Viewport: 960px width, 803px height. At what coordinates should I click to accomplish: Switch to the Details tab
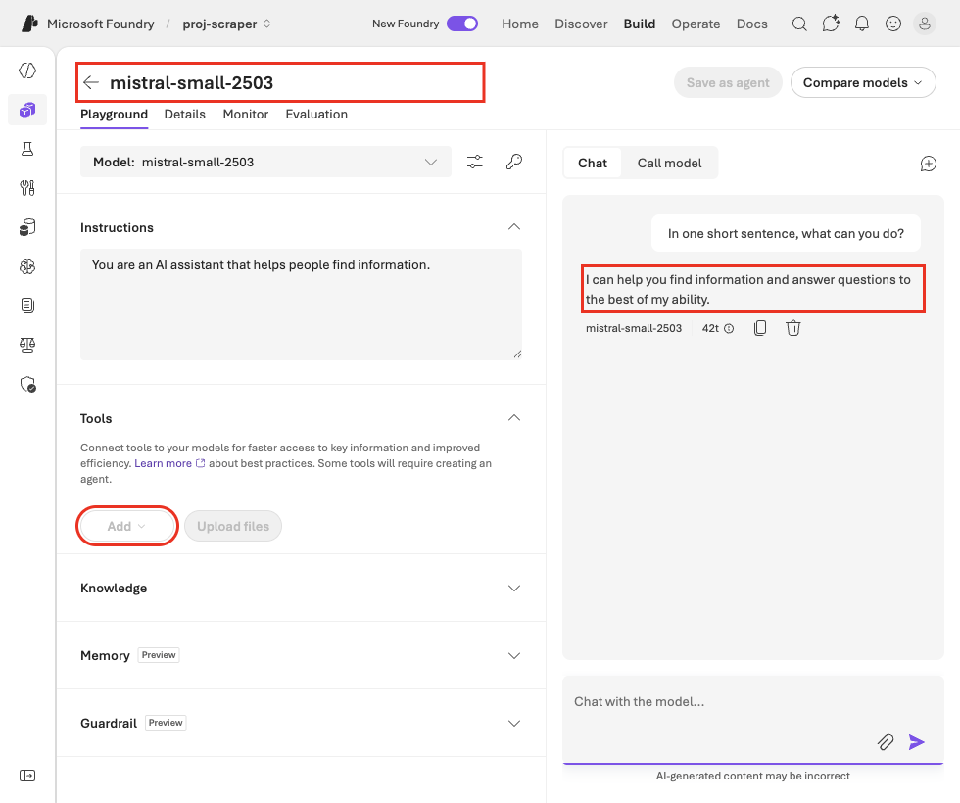(185, 115)
